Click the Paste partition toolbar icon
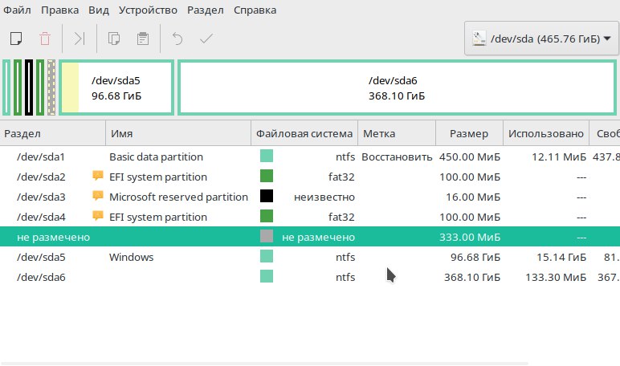 click(x=143, y=39)
